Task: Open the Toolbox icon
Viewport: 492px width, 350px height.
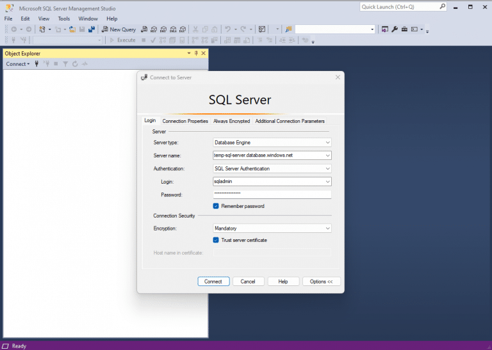Action: pos(404,29)
